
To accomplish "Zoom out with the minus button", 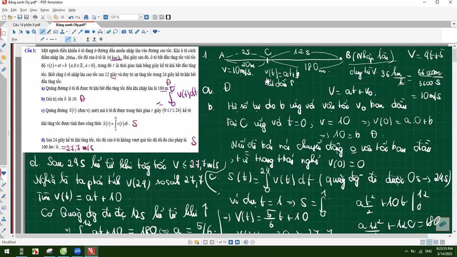I will [x=106, y=17].
